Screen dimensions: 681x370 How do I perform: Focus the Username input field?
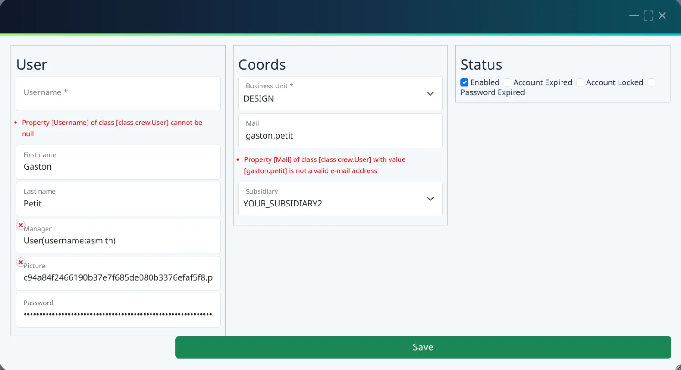pyautogui.click(x=118, y=93)
